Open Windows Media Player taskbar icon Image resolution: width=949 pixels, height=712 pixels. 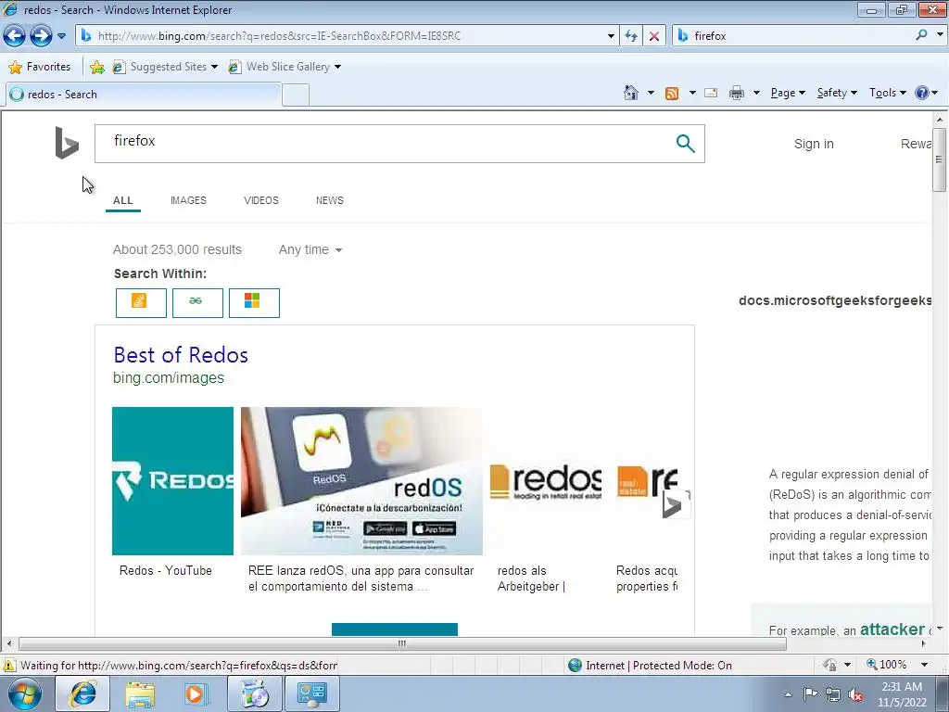(x=195, y=693)
